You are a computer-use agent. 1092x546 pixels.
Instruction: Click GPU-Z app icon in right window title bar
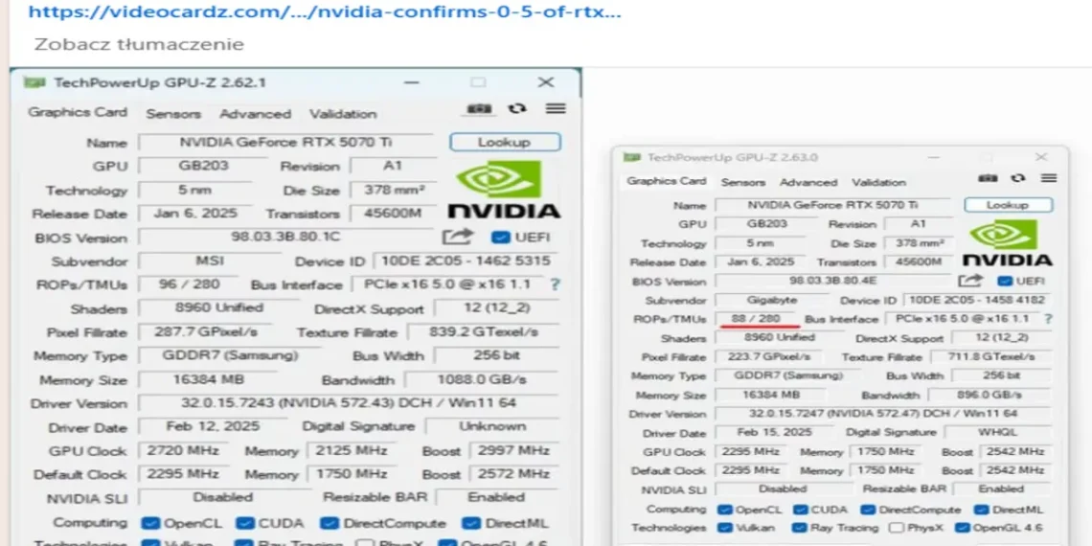631,157
